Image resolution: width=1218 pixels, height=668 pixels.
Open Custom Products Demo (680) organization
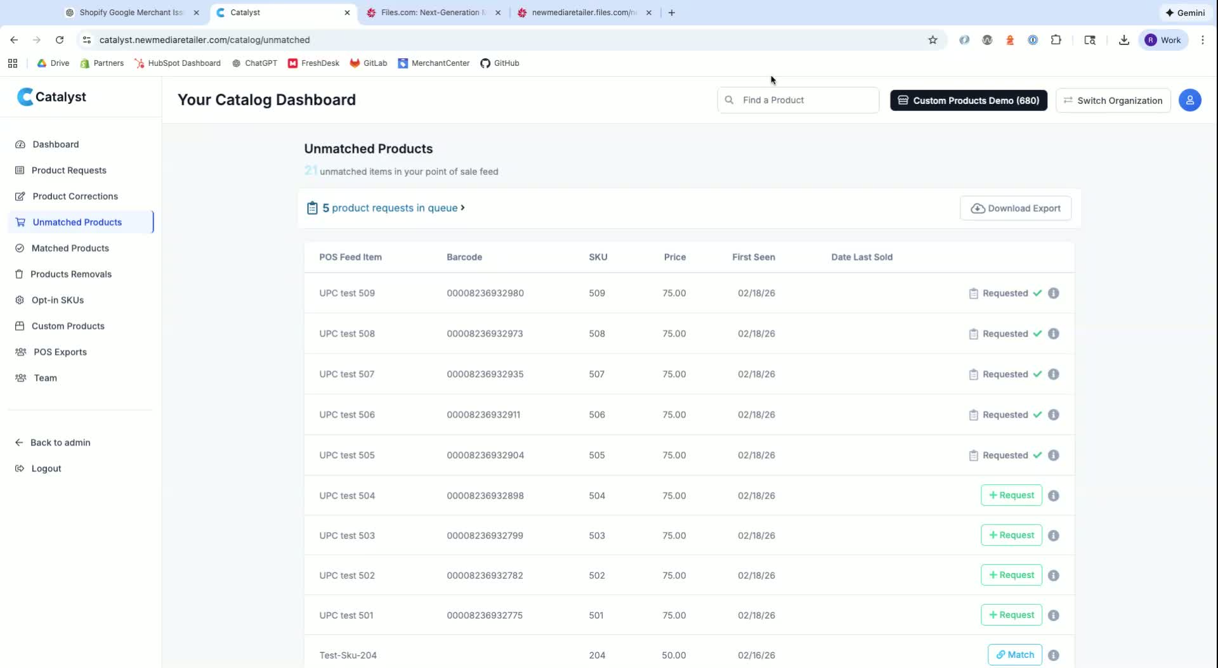pos(968,101)
